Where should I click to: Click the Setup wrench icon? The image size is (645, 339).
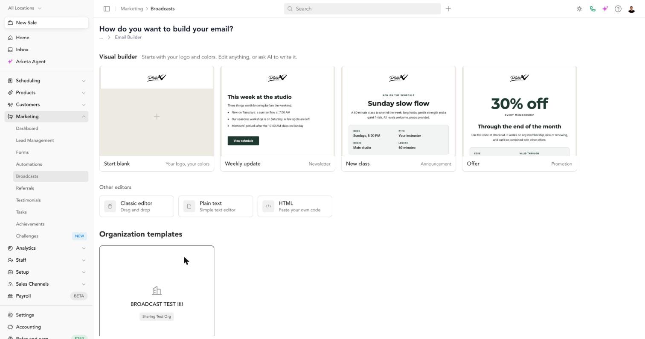point(10,272)
